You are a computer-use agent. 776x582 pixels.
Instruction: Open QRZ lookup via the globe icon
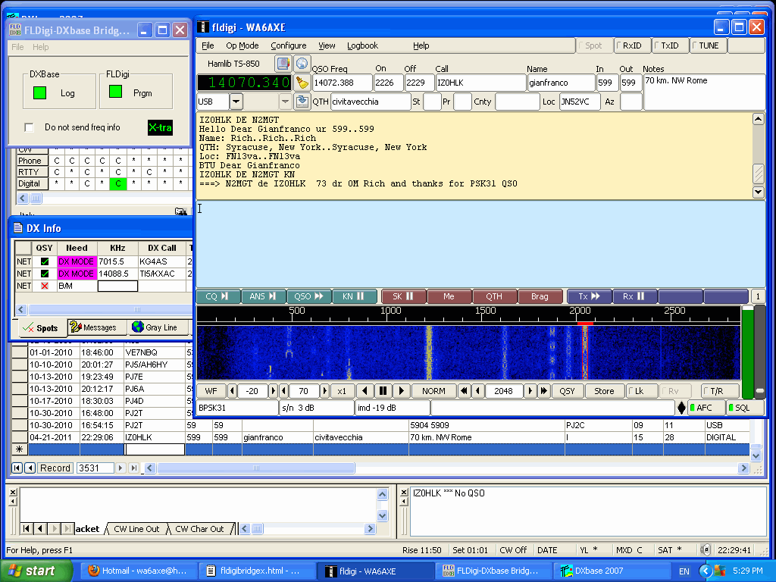[301, 63]
